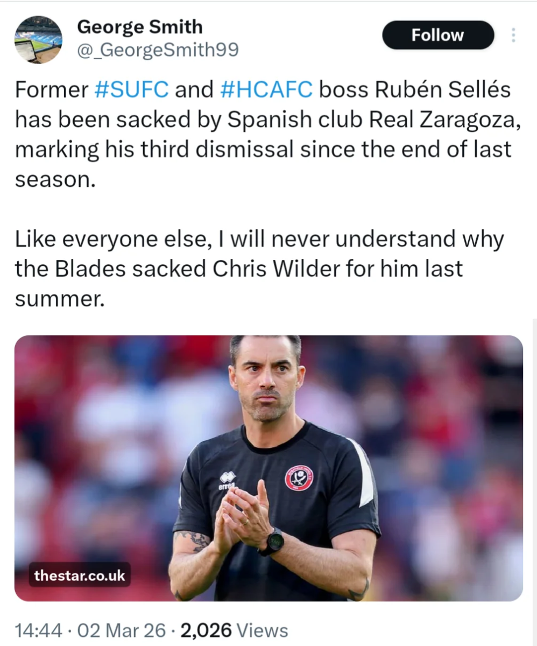
Task: Follow the George Smith account
Action: coord(437,36)
